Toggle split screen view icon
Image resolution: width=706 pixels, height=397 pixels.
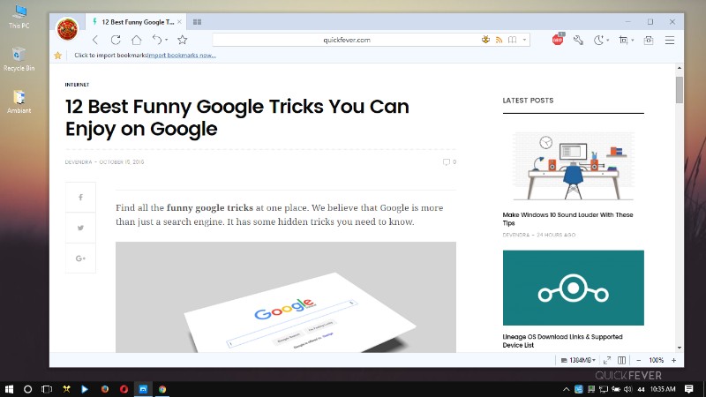coord(621,360)
